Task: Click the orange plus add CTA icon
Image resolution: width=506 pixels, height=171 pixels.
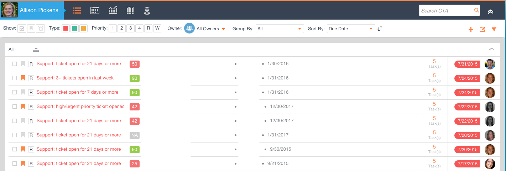Action: [471, 30]
